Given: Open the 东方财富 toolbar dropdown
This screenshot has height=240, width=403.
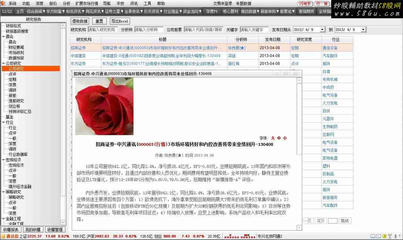Looking at the screenshot, I should (56, 11).
